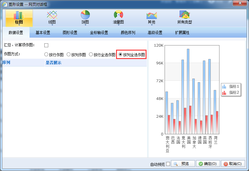
Task: Enable the 自动预览 checkbox
Action: click(x=168, y=164)
